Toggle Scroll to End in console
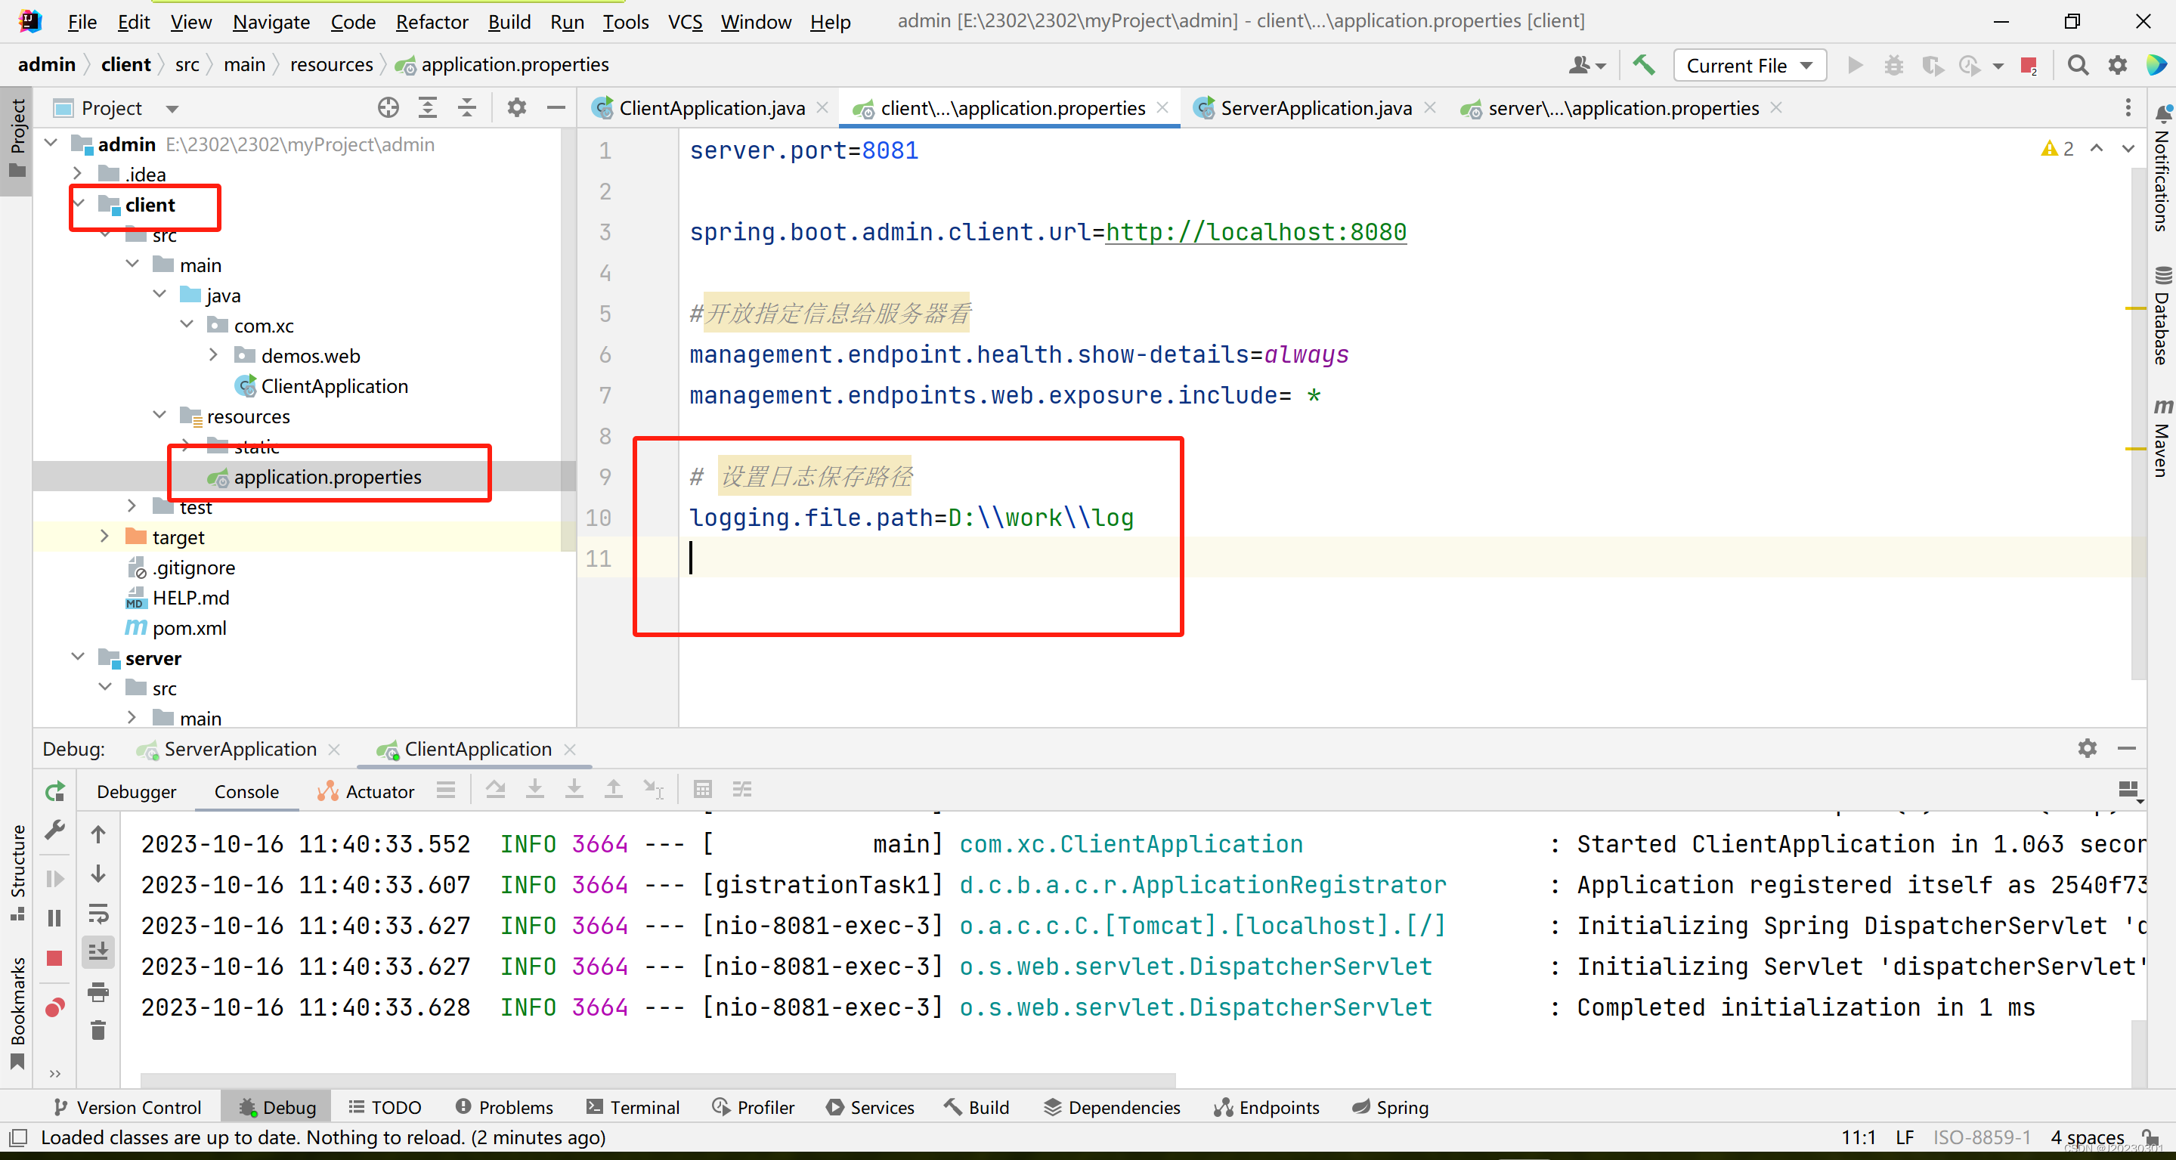Image resolution: width=2176 pixels, height=1160 pixels. (x=98, y=951)
